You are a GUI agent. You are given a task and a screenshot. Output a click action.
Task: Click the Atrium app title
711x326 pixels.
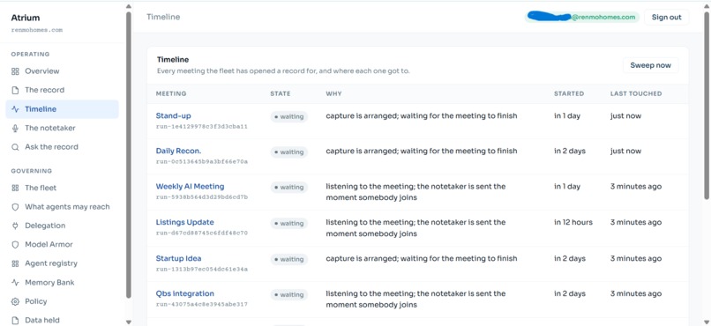[26, 19]
